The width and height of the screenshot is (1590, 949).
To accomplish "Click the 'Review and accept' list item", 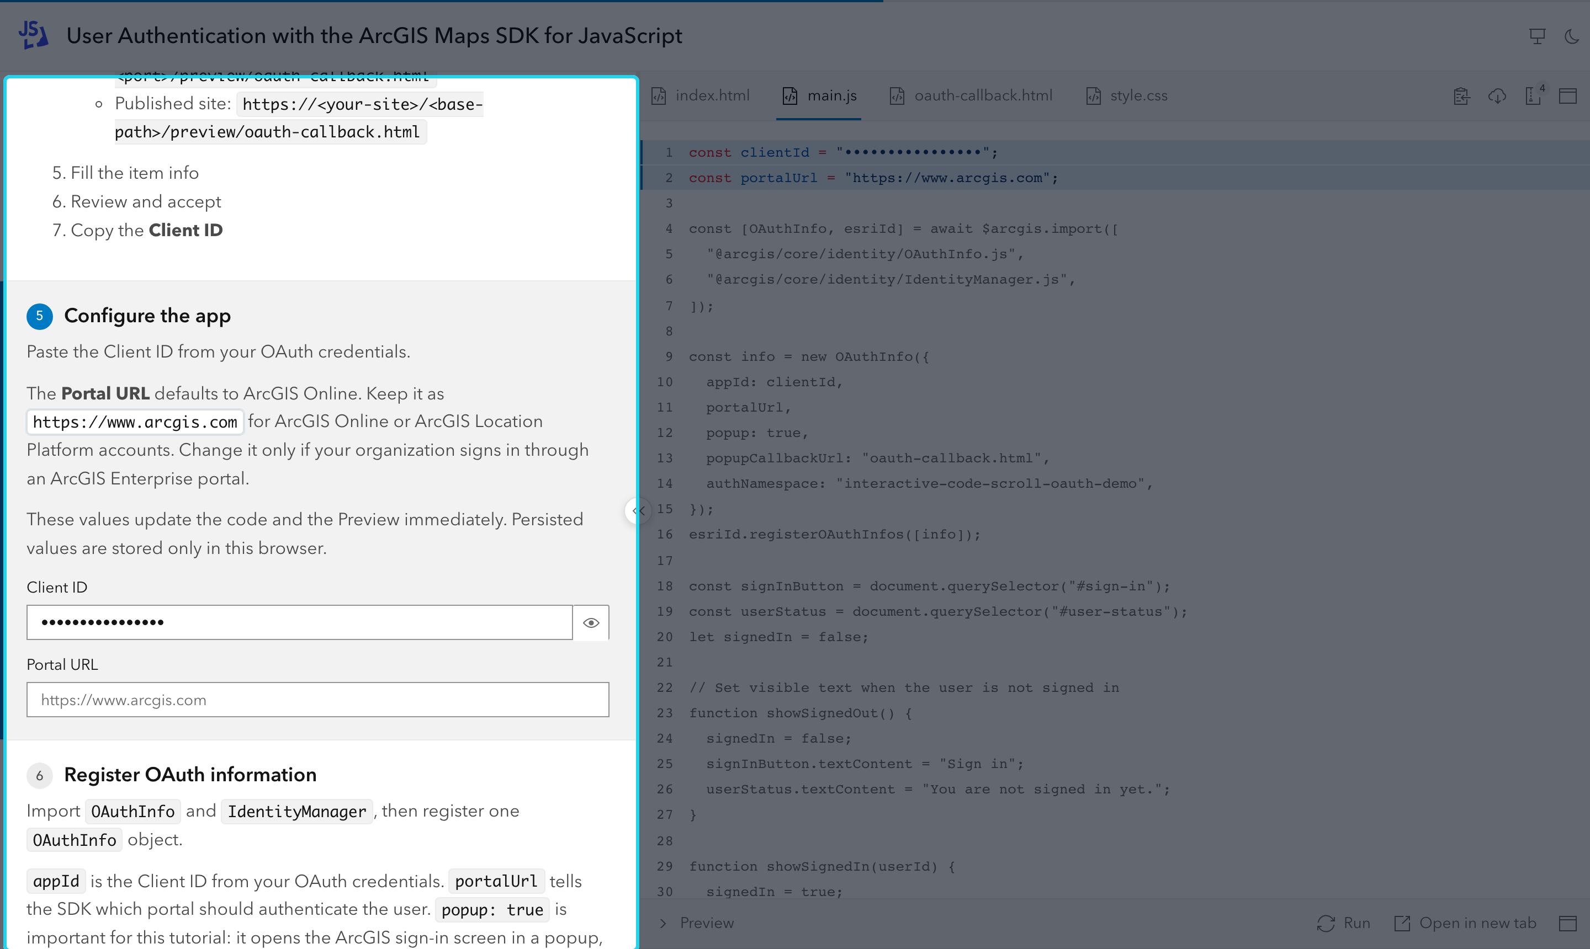I will [146, 201].
